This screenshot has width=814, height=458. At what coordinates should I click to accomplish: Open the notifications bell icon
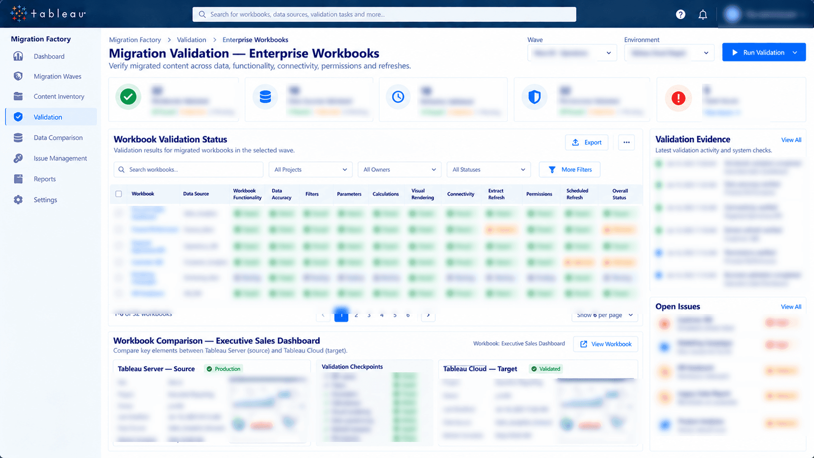[x=703, y=15]
